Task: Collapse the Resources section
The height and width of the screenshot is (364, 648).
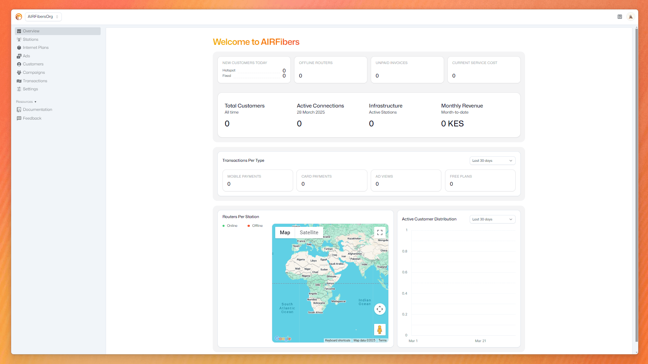Action: point(26,102)
